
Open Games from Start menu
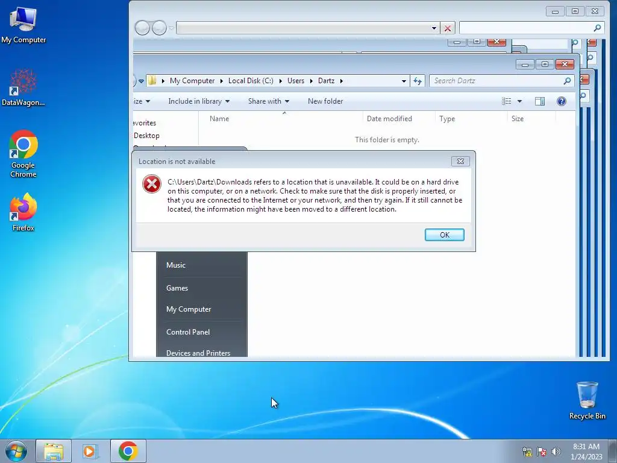tap(177, 288)
